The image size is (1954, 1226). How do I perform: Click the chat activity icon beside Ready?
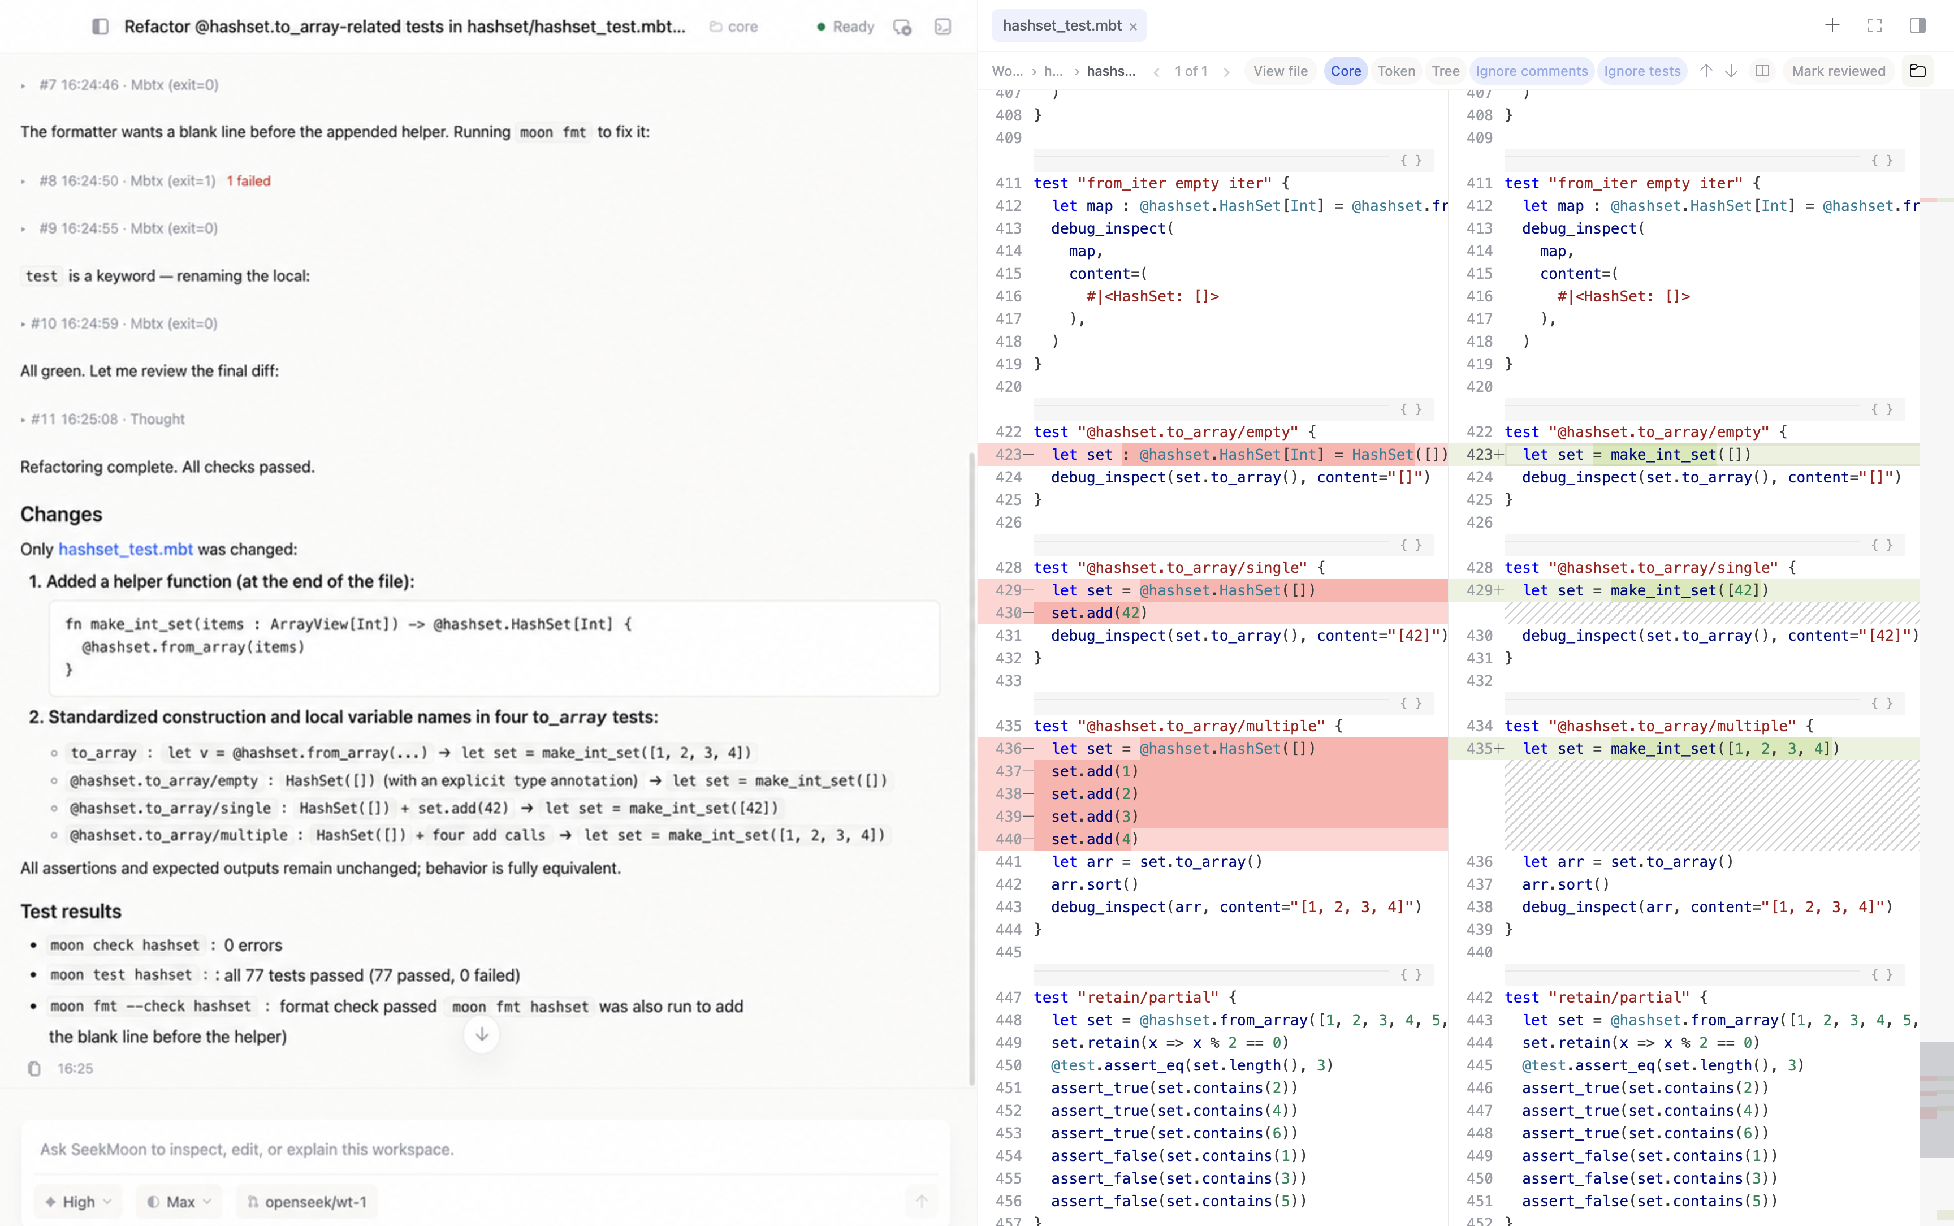(x=902, y=27)
